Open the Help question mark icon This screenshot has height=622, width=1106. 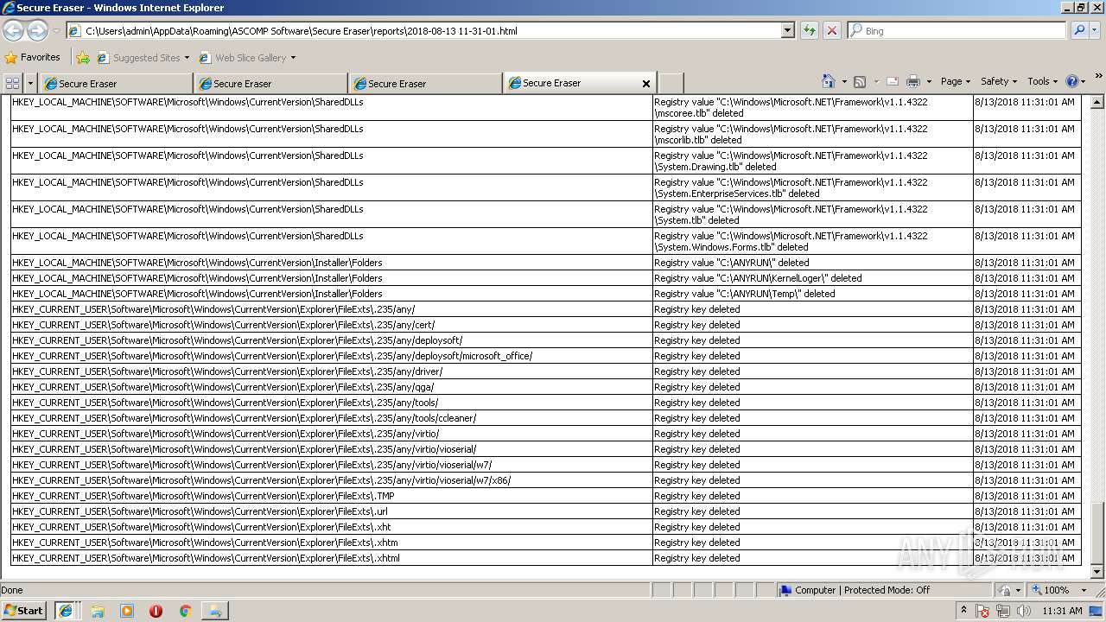tap(1072, 81)
